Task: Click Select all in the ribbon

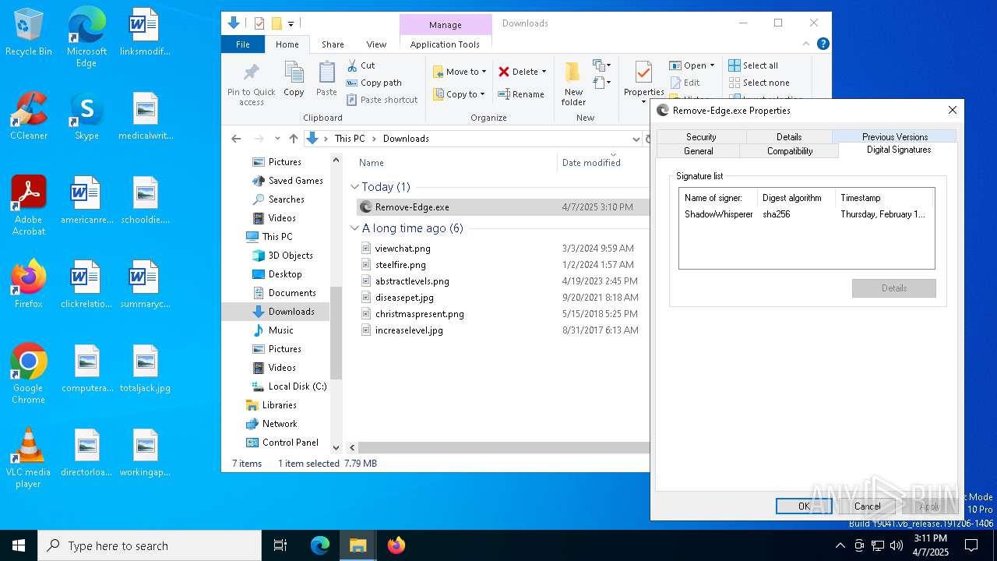Action: tap(753, 65)
